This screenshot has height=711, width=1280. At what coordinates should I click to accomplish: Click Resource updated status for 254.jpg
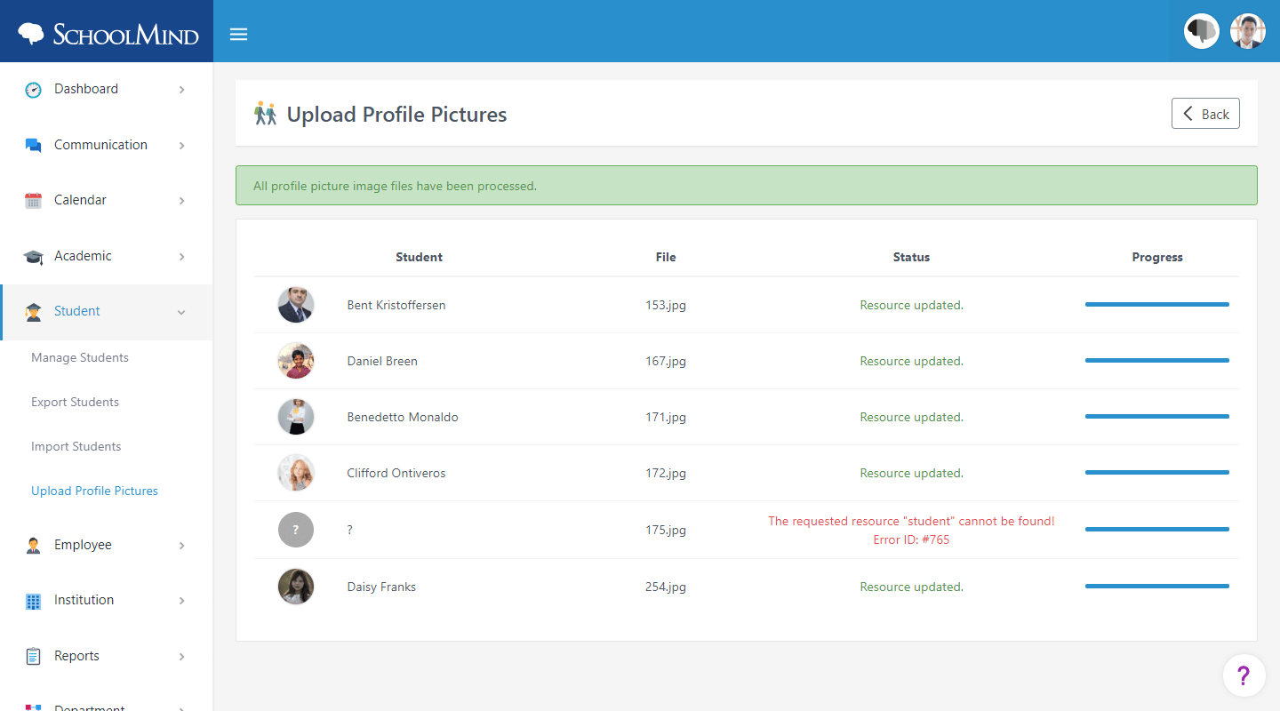[911, 587]
